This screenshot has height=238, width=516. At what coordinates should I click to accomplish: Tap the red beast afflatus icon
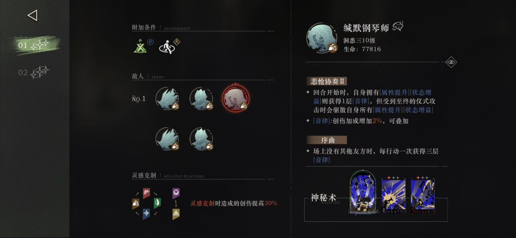coord(147,193)
